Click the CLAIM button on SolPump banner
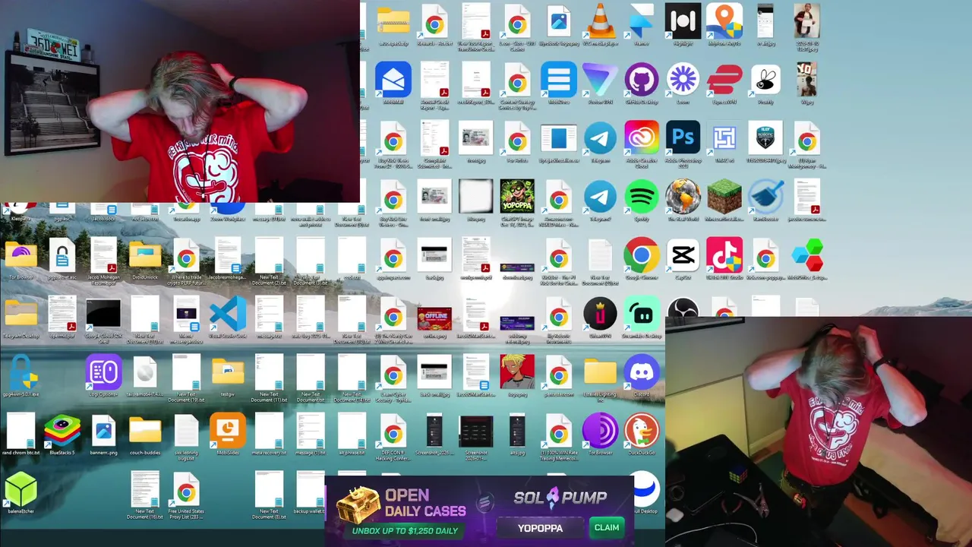 point(607,527)
